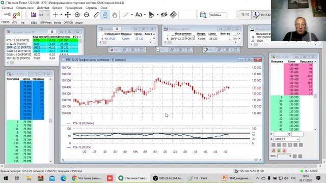Open the Создать окно menu
This screenshot has height=183, width=326.
point(25,8)
